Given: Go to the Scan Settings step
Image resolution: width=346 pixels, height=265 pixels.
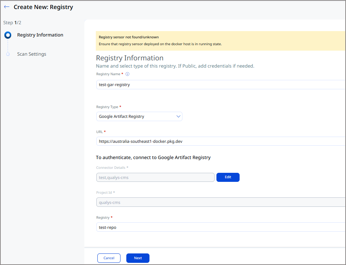Looking at the screenshot, I should point(31,54).
